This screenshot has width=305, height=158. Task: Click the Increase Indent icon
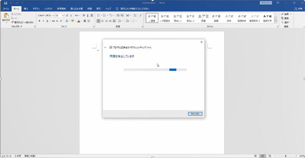[x=122, y=15]
